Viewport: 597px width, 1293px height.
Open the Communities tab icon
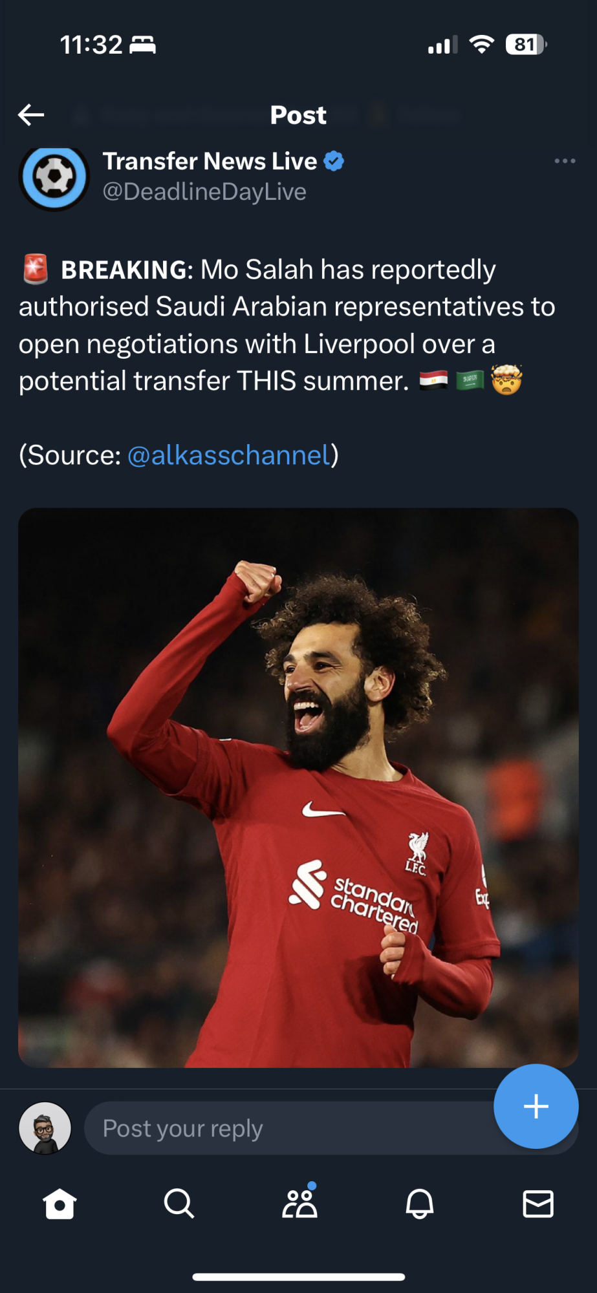pos(299,1202)
